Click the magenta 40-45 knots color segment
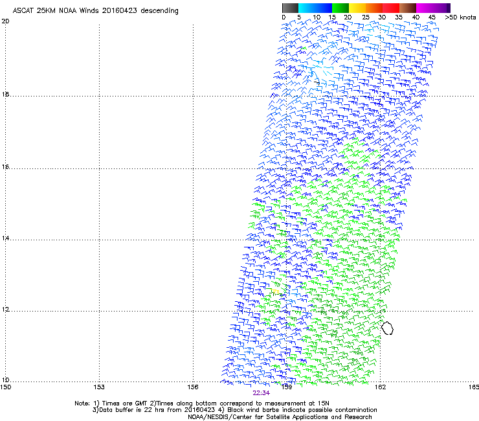Image resolution: width=479 pixels, height=421 pixels. tap(425, 8)
